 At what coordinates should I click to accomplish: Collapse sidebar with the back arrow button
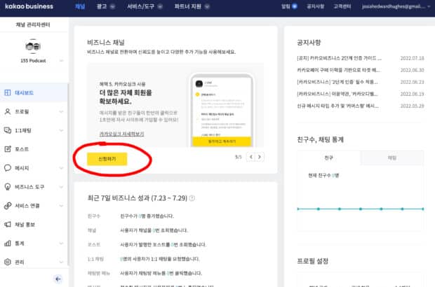[x=58, y=279]
